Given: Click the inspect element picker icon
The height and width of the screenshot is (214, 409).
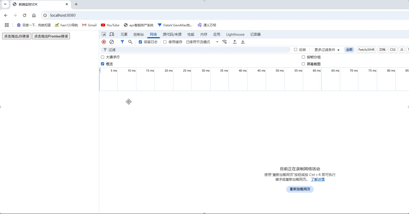Looking at the screenshot, I should pyautogui.click(x=104, y=34).
